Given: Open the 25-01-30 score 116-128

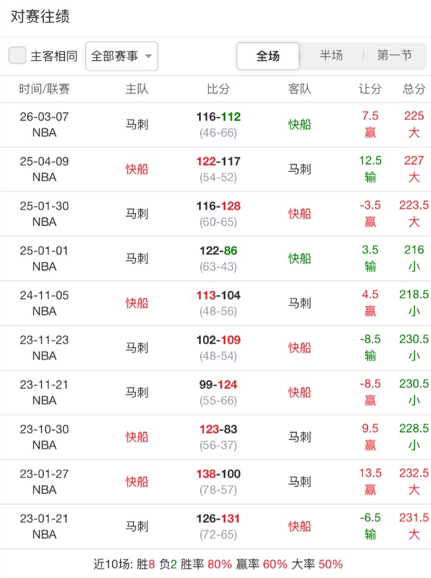Looking at the screenshot, I should (x=219, y=207).
